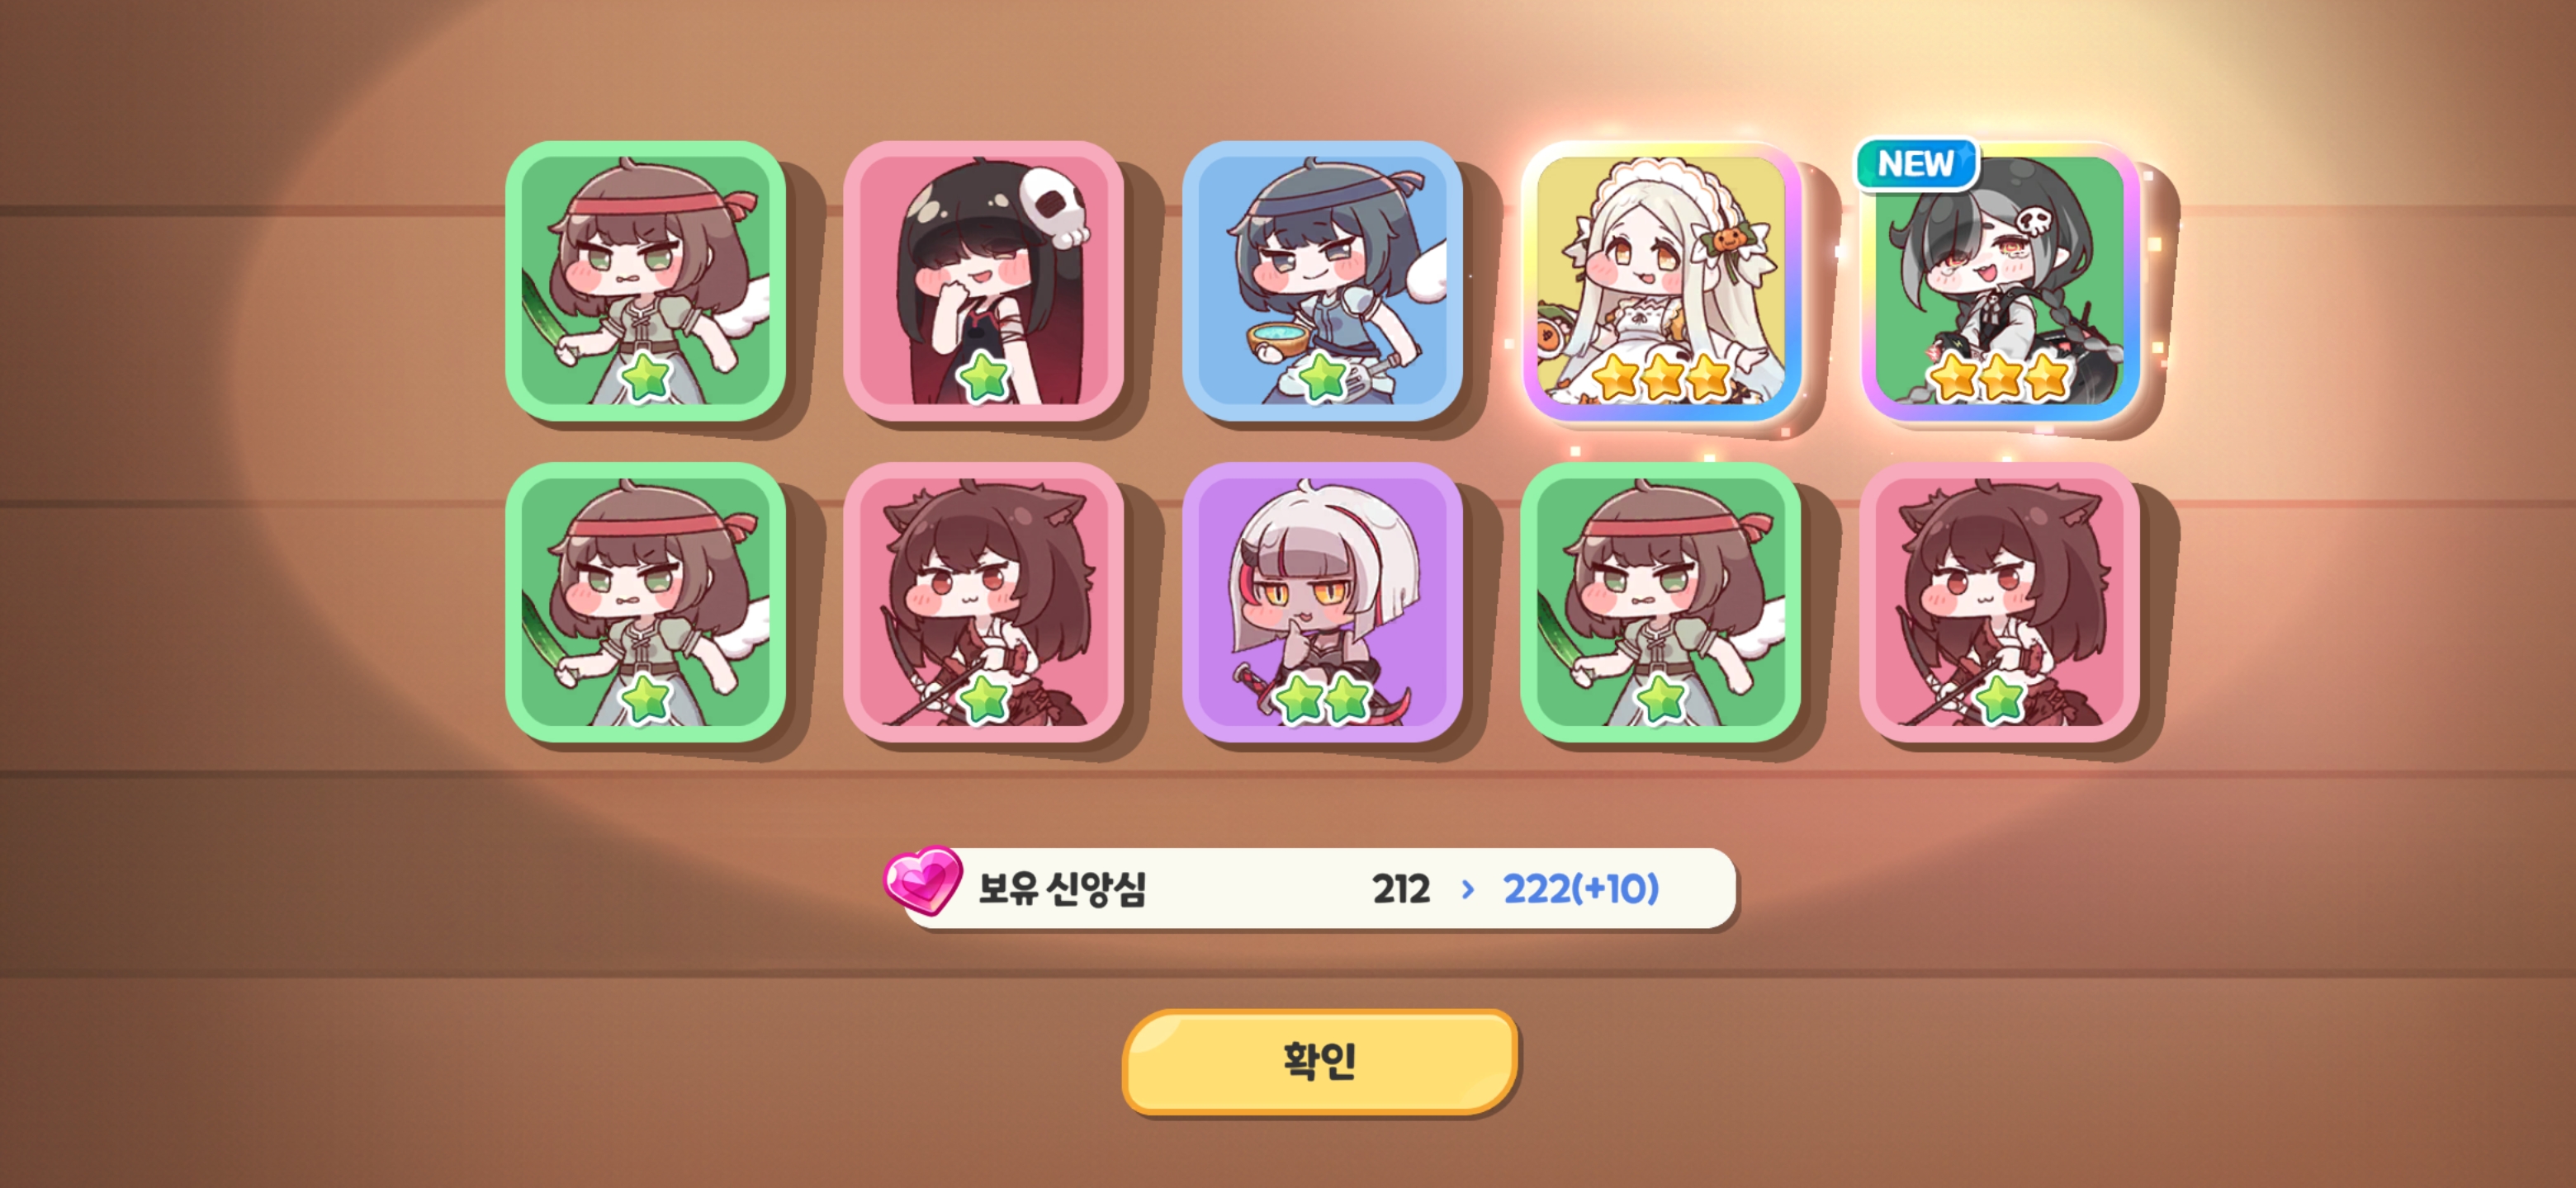Click the three gold stars on maid card

coord(1661,377)
